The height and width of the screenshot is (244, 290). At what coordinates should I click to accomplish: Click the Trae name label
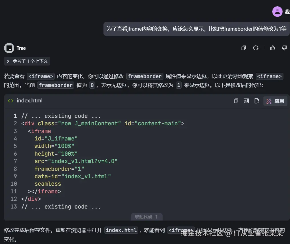[x=21, y=48]
